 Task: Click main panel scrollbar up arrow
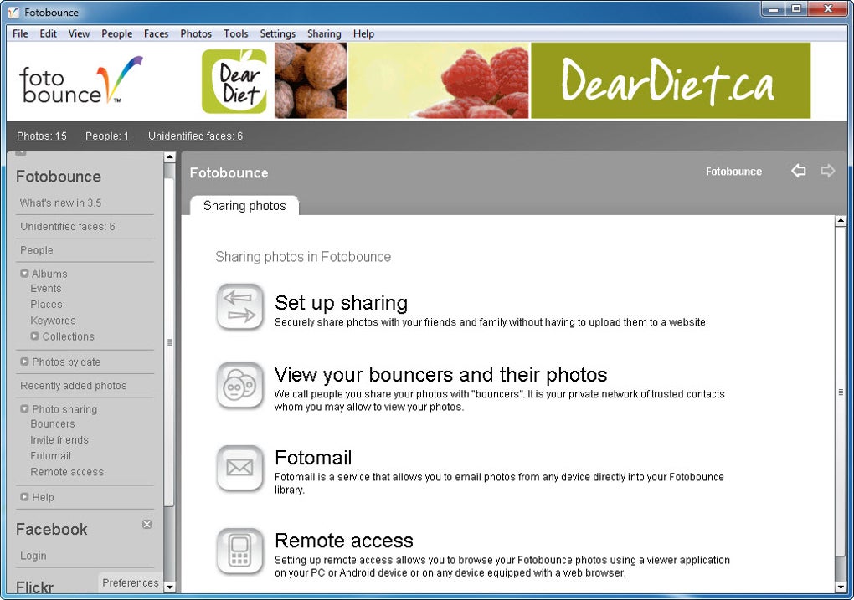tap(841, 221)
